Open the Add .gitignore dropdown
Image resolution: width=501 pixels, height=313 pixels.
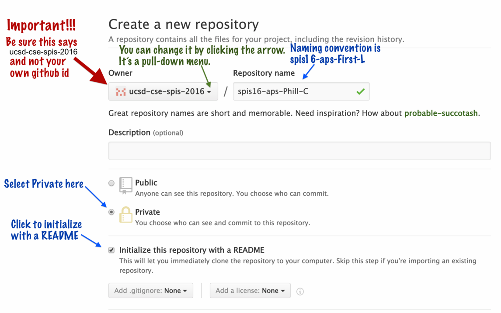coord(150,290)
